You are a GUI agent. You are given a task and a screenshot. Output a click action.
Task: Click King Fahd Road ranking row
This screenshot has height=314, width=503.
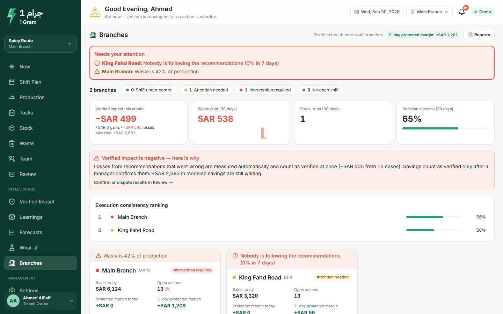point(292,230)
